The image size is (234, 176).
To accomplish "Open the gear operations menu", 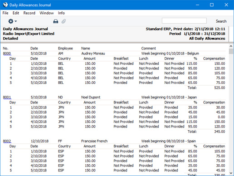I will pos(12,21).
